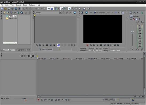This screenshot has height=105, width=146.
Task: Switch to the Project Media tab
Action: (x=9, y=50)
